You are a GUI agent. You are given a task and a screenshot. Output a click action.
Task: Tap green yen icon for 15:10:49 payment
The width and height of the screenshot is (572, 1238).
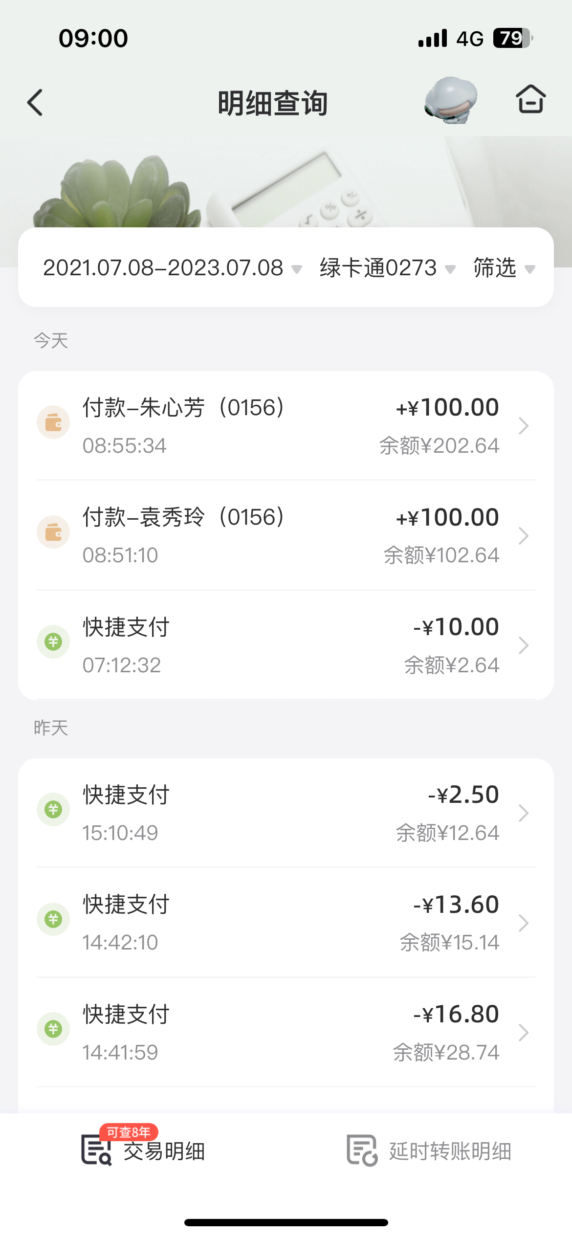53,809
